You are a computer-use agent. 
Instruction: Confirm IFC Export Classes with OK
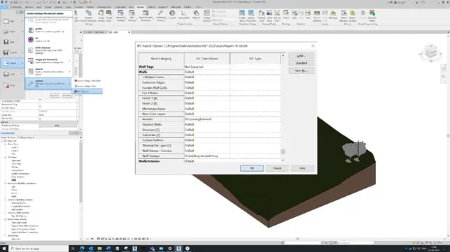(x=252, y=168)
